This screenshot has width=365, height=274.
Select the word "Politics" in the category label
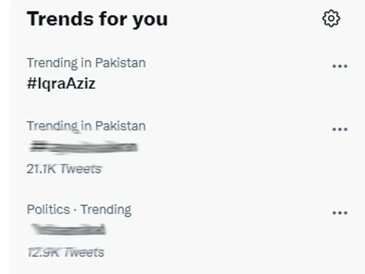[x=48, y=210]
